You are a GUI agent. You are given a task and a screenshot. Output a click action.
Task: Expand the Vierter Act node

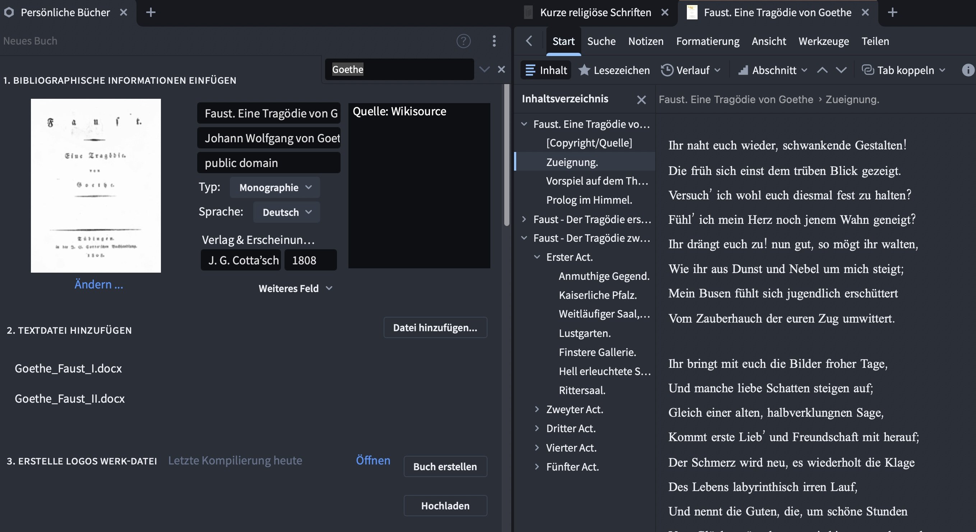[537, 448]
